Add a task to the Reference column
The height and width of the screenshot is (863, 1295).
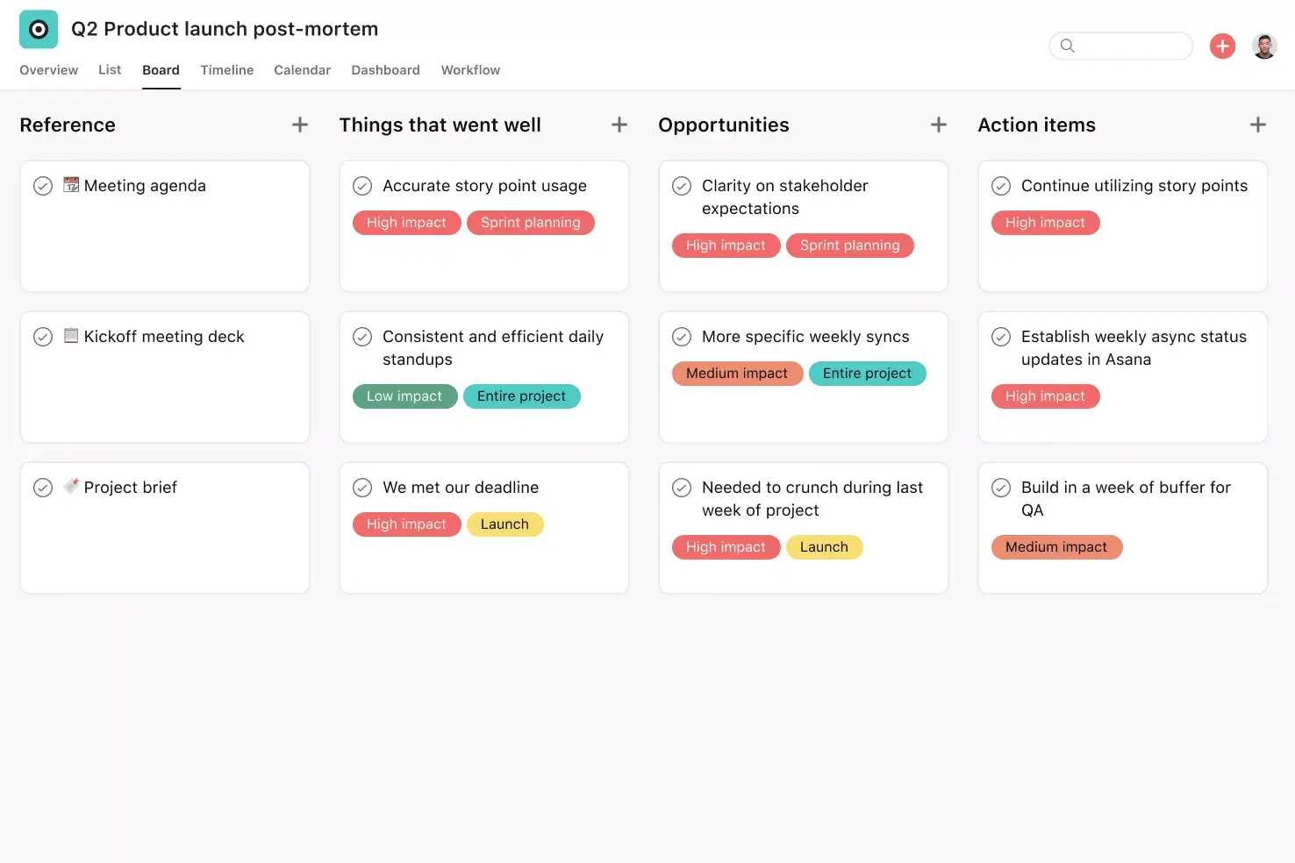(x=299, y=125)
